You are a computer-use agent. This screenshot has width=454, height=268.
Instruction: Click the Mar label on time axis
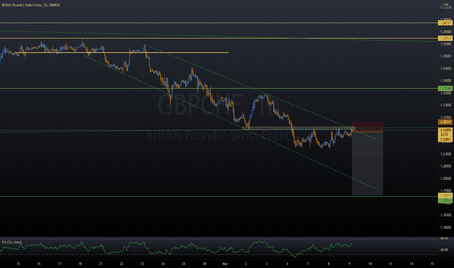tap(225, 264)
